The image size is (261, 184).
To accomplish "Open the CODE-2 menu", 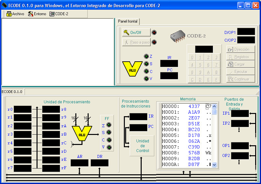I will pyautogui.click(x=59, y=14).
